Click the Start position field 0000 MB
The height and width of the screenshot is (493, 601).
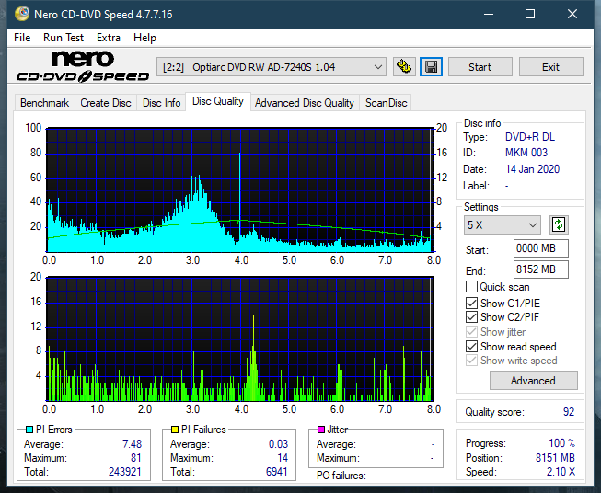tap(540, 248)
